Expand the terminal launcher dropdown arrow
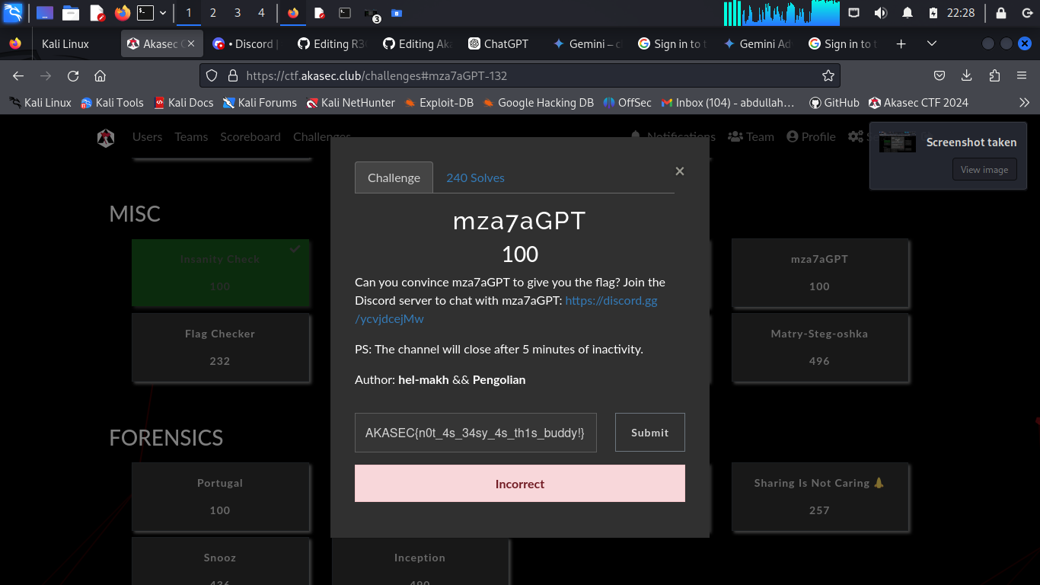 [x=163, y=13]
